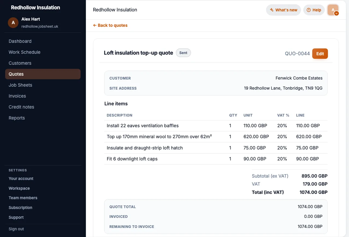Select the draught-strip loft hatch line
The width and height of the screenshot is (349, 237).
pos(216,148)
